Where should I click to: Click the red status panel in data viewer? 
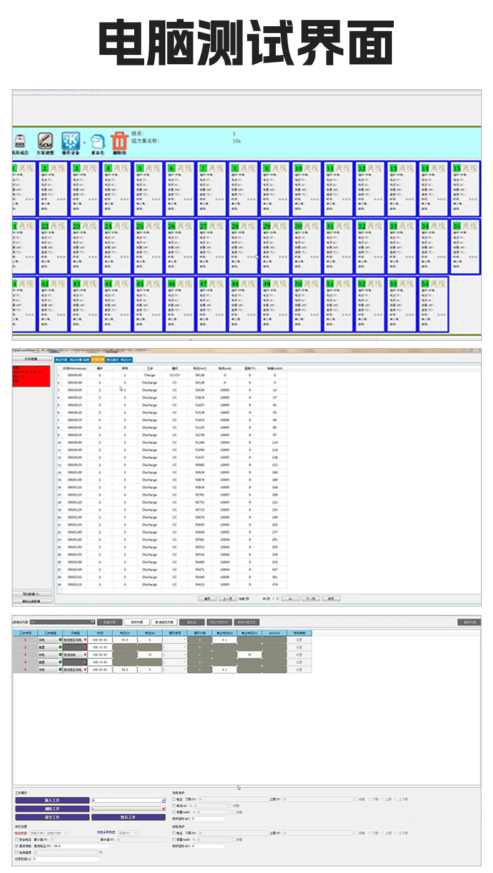click(31, 376)
